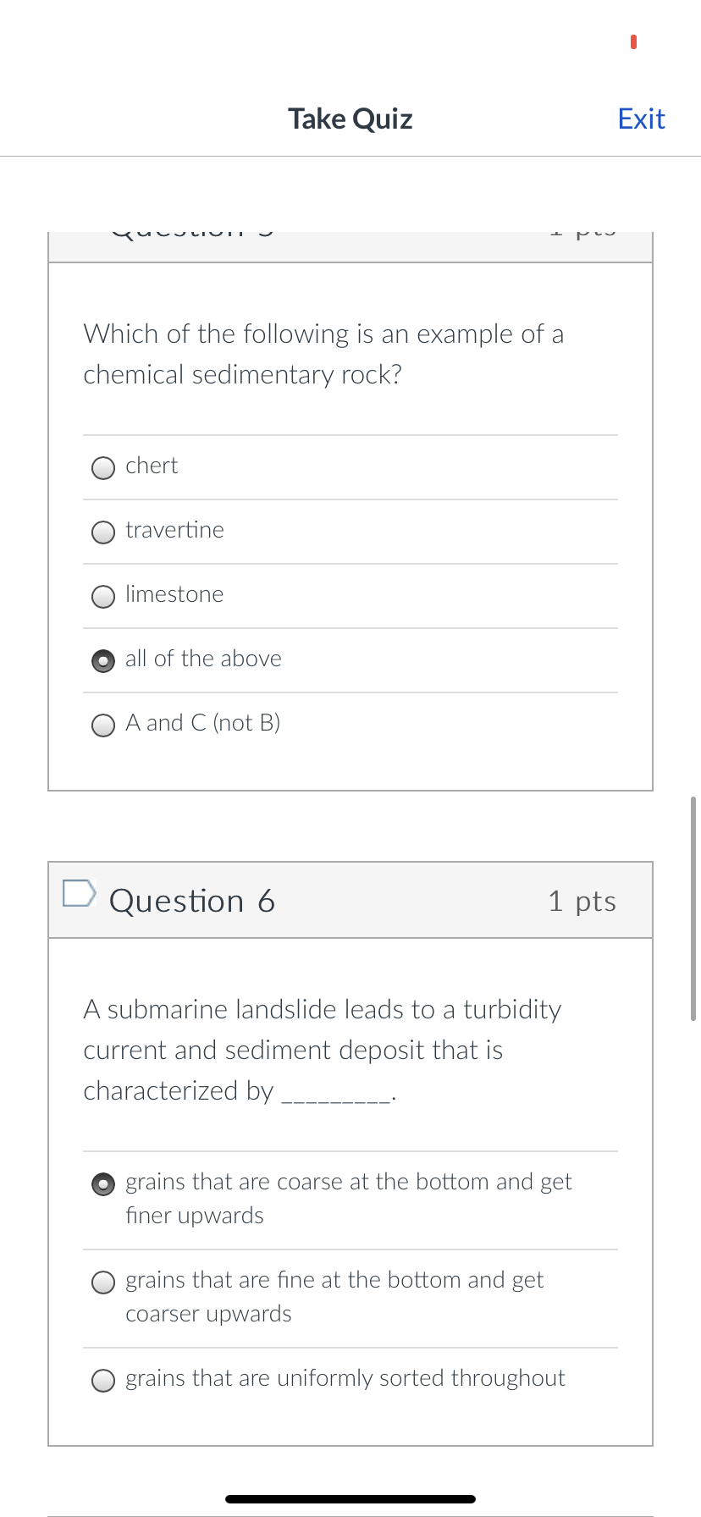701x1517 pixels.
Task: Click the 1 pts label on Question 6
Action: (582, 902)
